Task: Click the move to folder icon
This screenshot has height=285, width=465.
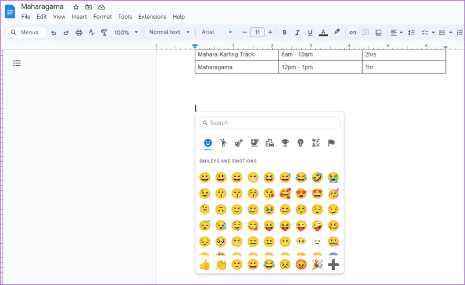Action: coord(88,7)
